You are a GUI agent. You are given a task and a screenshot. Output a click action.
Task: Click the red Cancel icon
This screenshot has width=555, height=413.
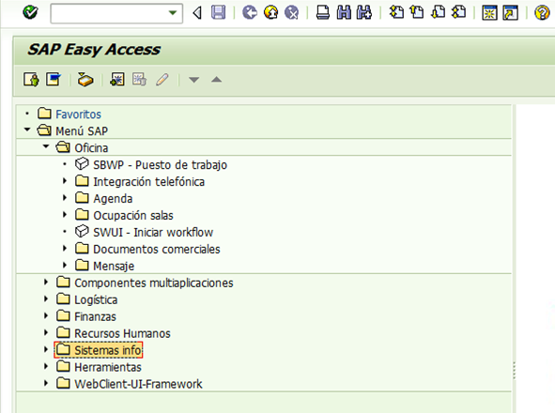292,13
